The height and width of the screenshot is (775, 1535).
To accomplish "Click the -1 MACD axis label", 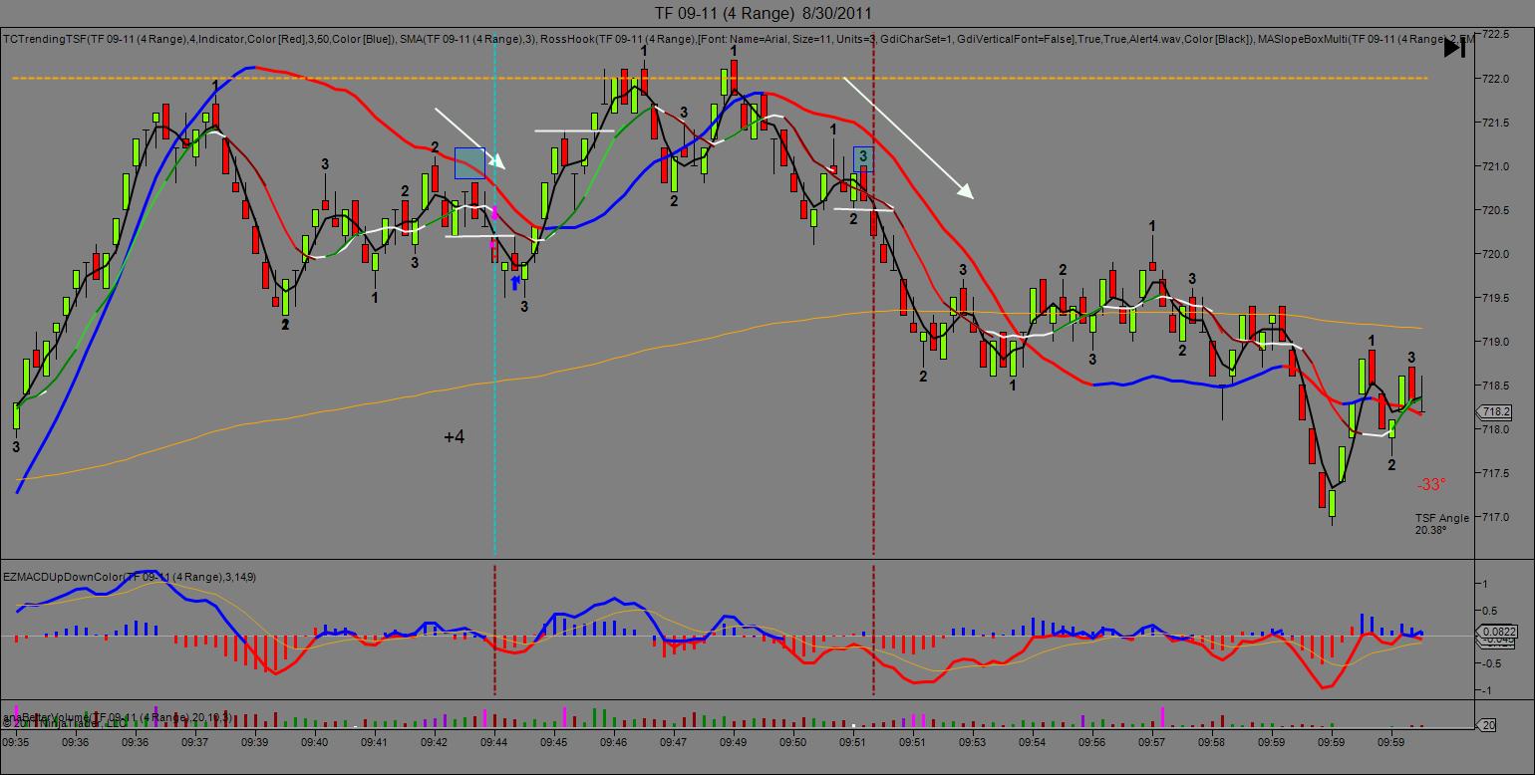I will point(1487,691).
